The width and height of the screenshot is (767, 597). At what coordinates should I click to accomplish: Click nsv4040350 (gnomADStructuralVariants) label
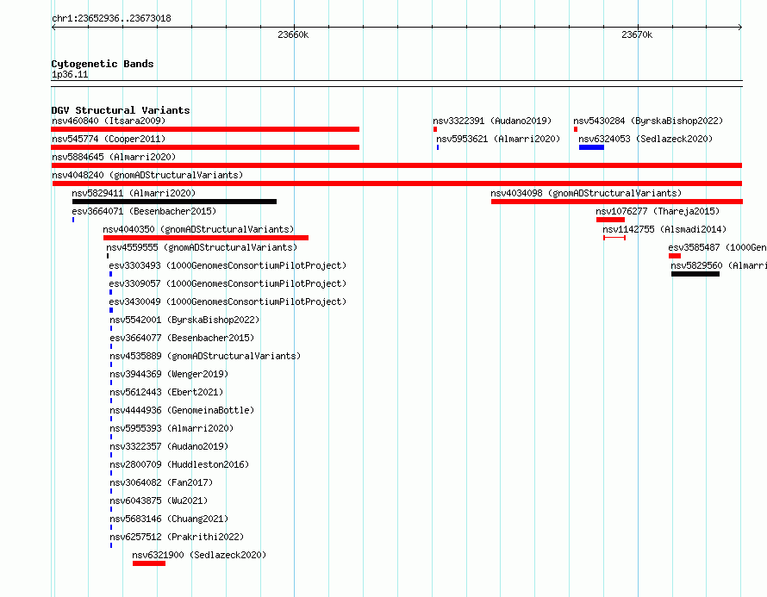pos(198,229)
